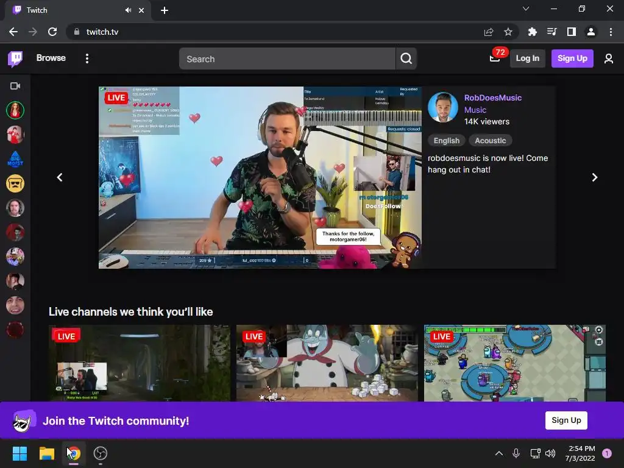Viewport: 624px width, 468px height.
Task: Toggle the Chrome side panel
Action: [571, 32]
